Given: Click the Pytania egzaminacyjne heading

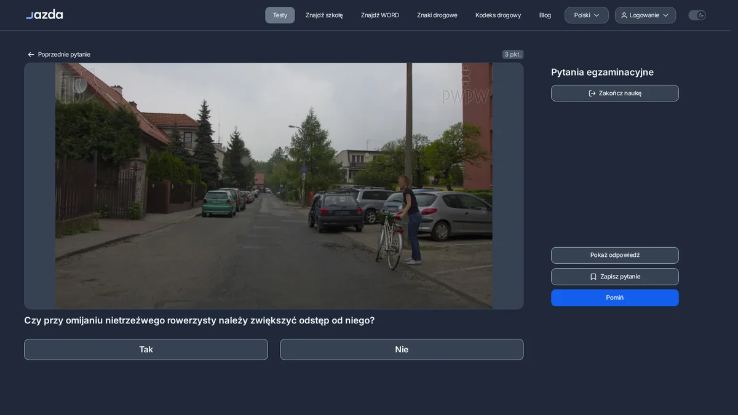Looking at the screenshot, I should point(602,72).
